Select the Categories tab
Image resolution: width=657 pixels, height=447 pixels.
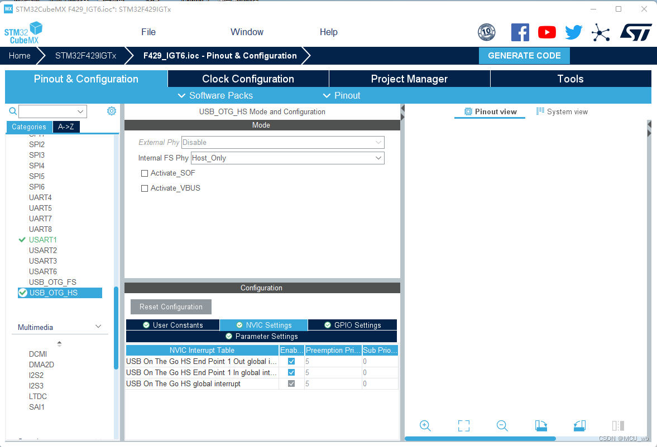click(29, 127)
